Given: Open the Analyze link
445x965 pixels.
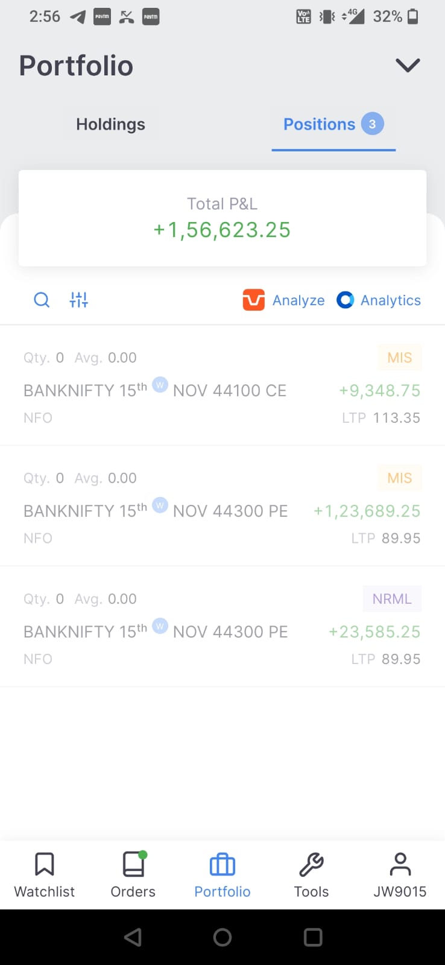Looking at the screenshot, I should pyautogui.click(x=298, y=300).
